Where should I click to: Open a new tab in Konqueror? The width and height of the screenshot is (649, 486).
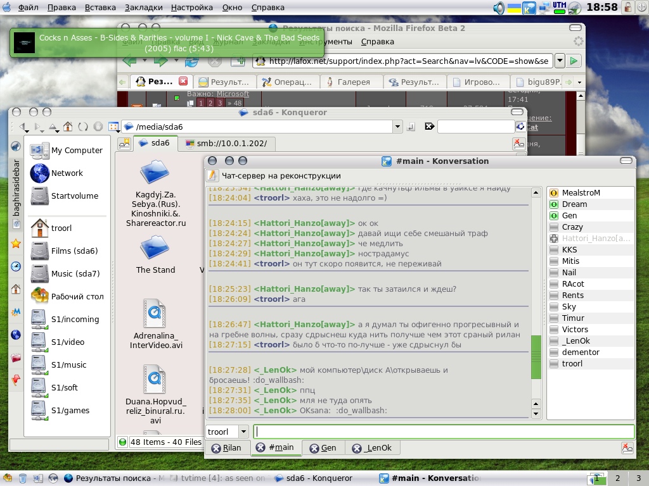124,144
